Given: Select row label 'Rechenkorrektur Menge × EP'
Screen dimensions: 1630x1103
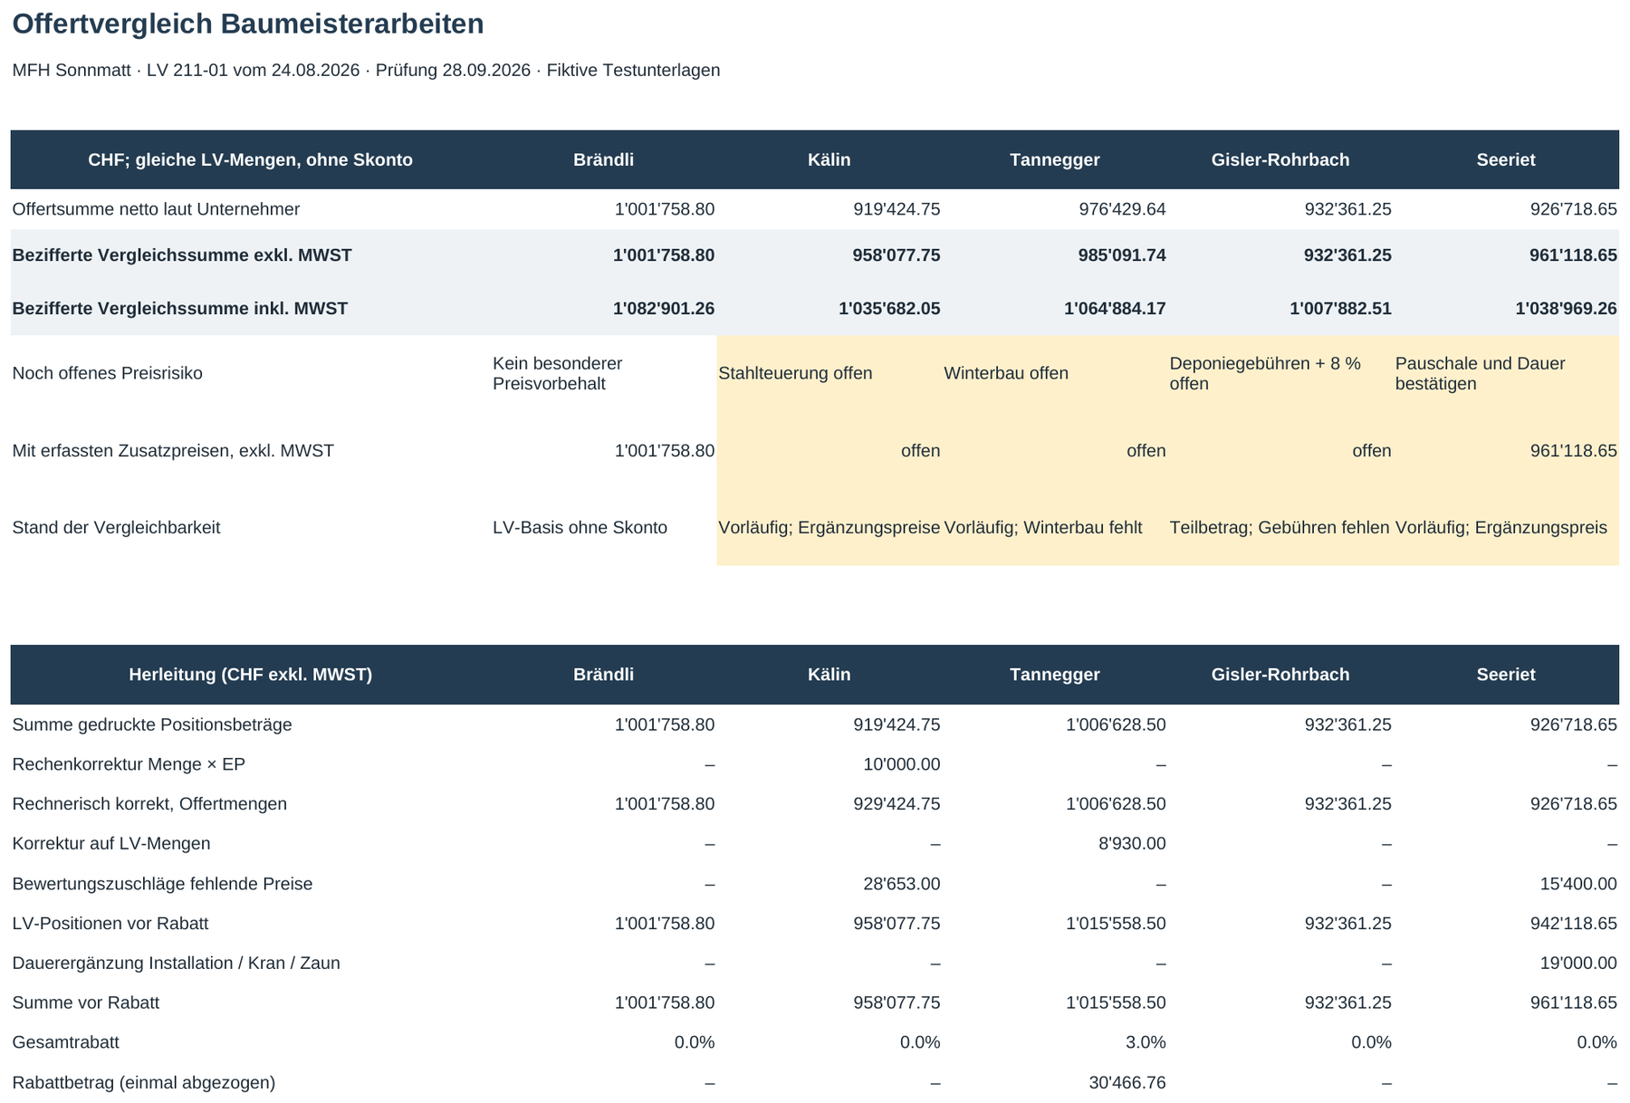Looking at the screenshot, I should [x=129, y=765].
